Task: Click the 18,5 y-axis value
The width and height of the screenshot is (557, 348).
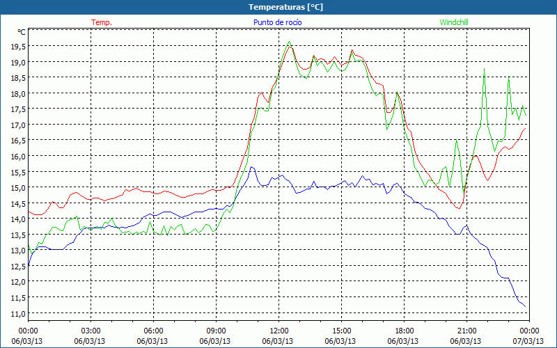Action: click(x=18, y=78)
